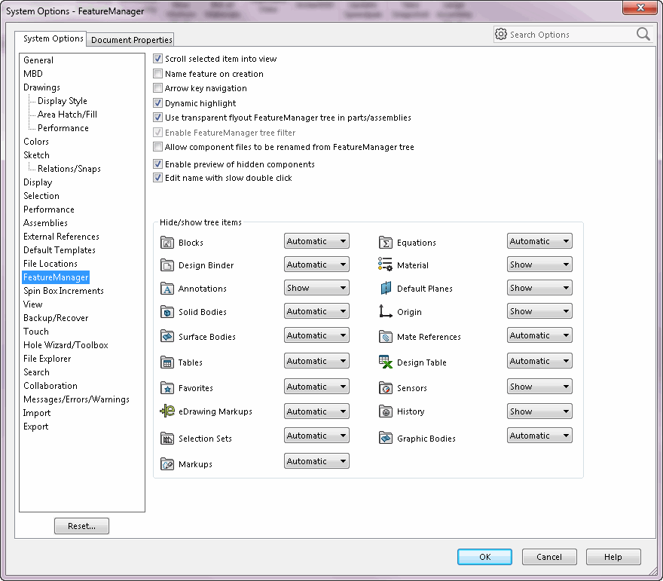Open the Markups visibility dropdown
Viewport: 663px width, 581px height.
pos(316,461)
